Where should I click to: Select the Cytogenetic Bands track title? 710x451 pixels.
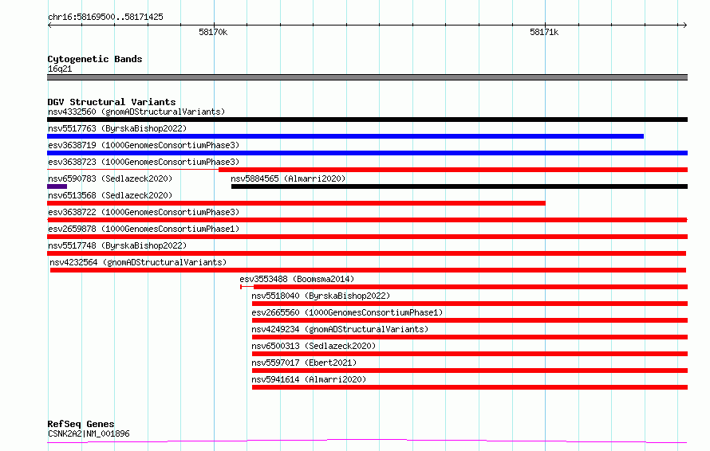pyautogui.click(x=95, y=59)
